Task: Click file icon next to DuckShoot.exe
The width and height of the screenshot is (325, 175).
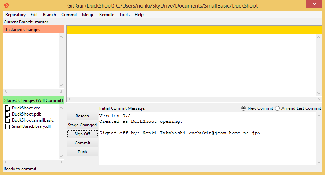Action: tap(8, 108)
